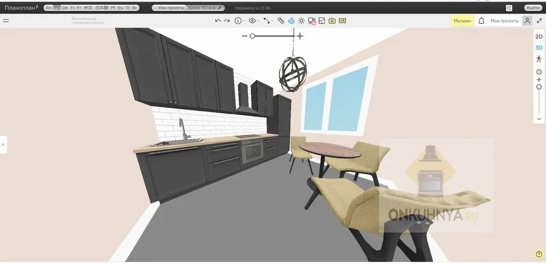
Task: Select the ruler measurement tool
Action: click(281, 21)
